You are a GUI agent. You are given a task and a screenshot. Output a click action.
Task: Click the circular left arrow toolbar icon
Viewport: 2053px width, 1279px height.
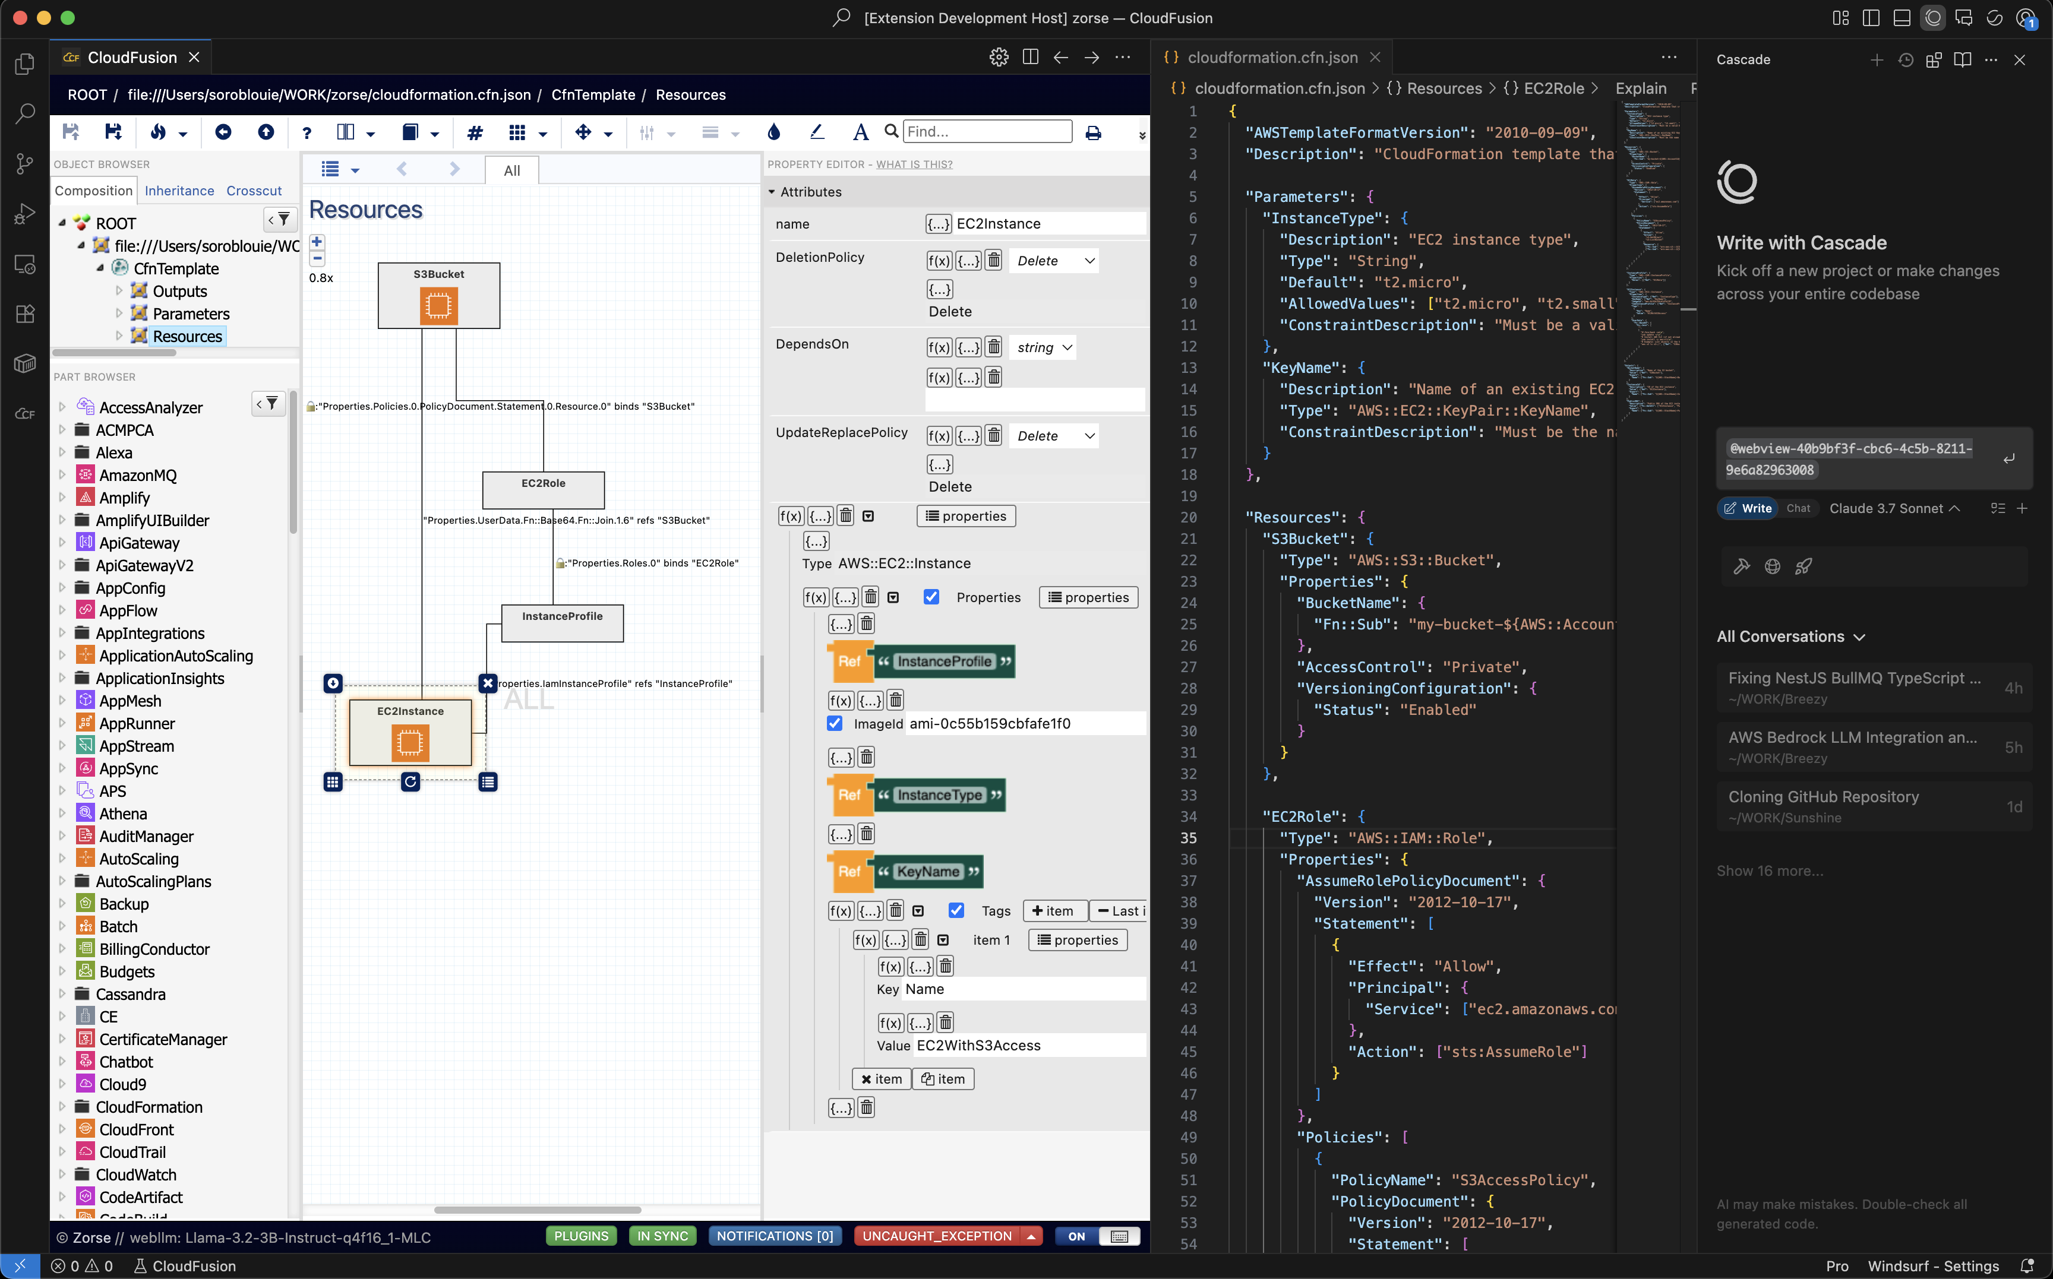coord(223,132)
